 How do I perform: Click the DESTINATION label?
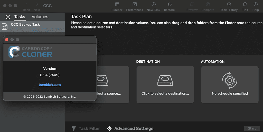tap(148, 62)
